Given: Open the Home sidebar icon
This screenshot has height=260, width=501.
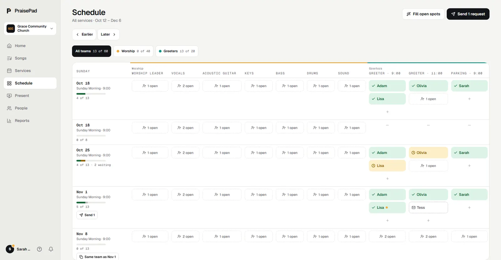Looking at the screenshot, I should click(9, 46).
